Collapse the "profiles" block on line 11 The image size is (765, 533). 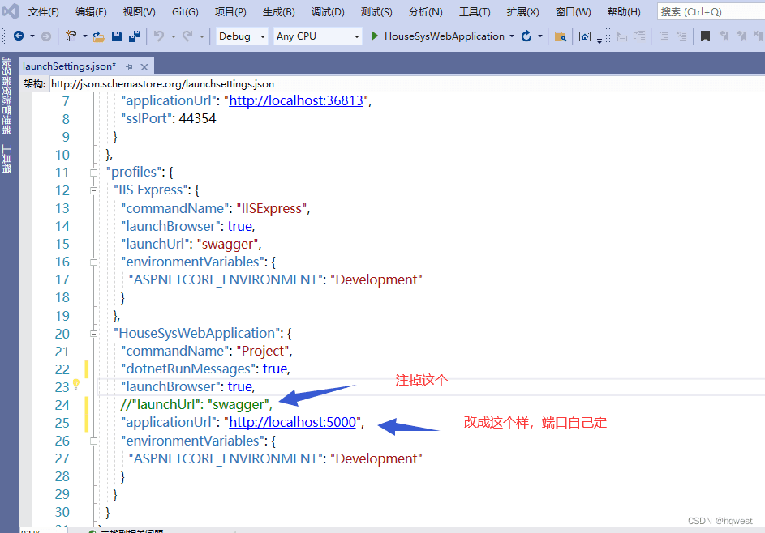[x=93, y=173]
